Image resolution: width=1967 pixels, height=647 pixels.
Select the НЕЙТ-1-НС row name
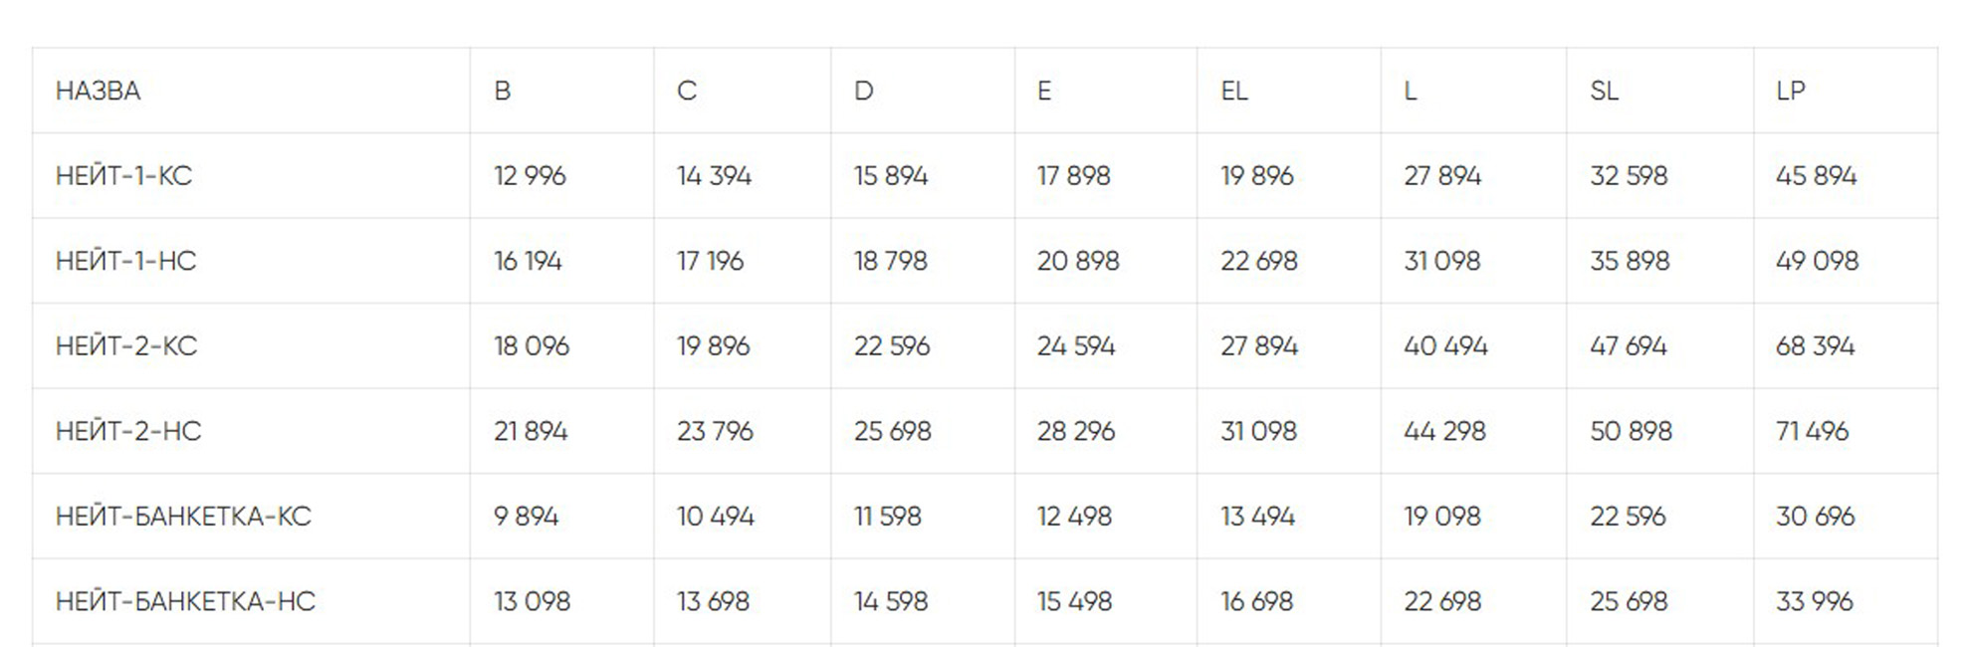click(x=125, y=261)
